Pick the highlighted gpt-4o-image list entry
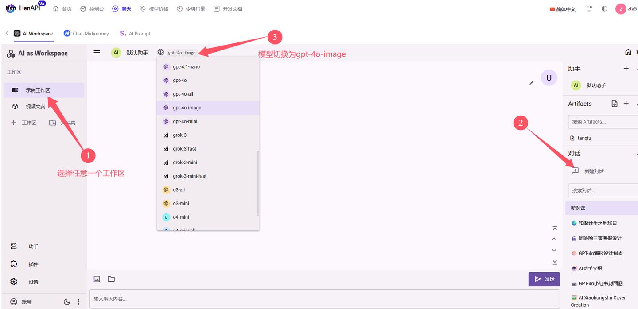 click(x=208, y=108)
